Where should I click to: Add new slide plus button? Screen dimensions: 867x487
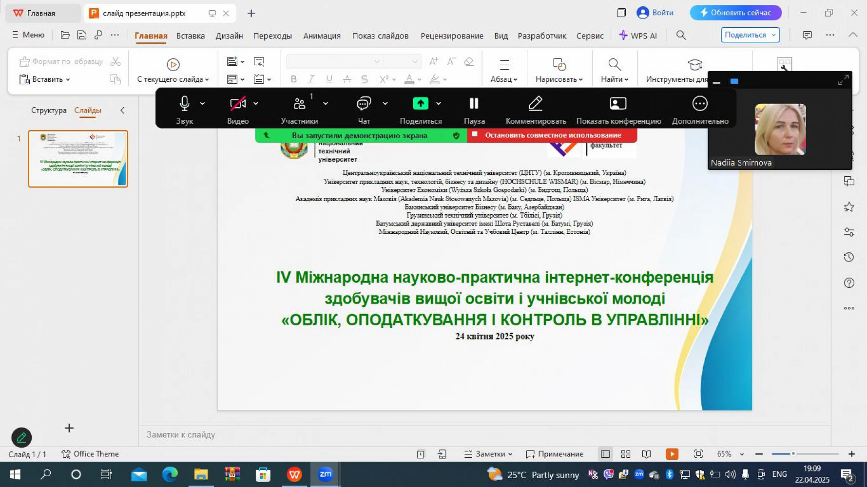(x=69, y=428)
